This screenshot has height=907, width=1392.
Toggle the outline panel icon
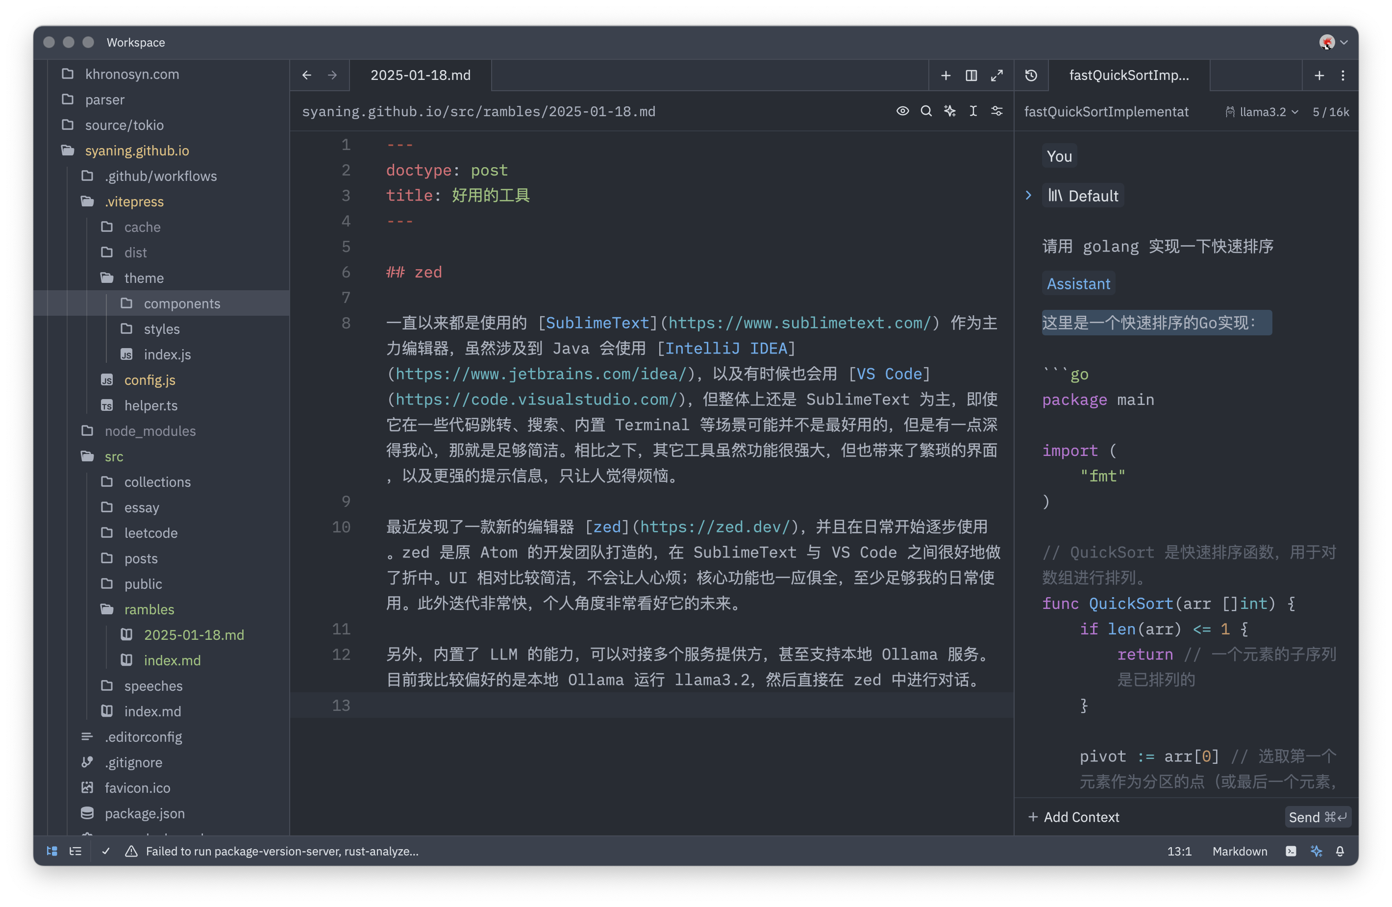(75, 851)
